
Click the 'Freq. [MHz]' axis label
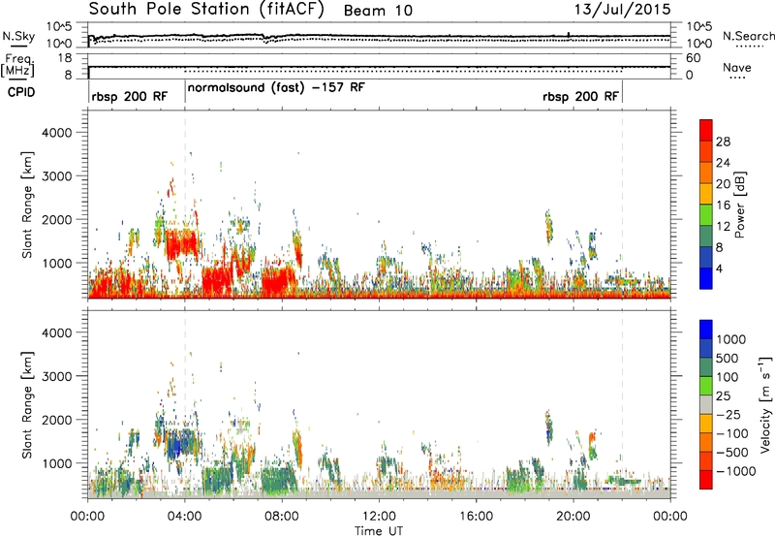(18, 67)
